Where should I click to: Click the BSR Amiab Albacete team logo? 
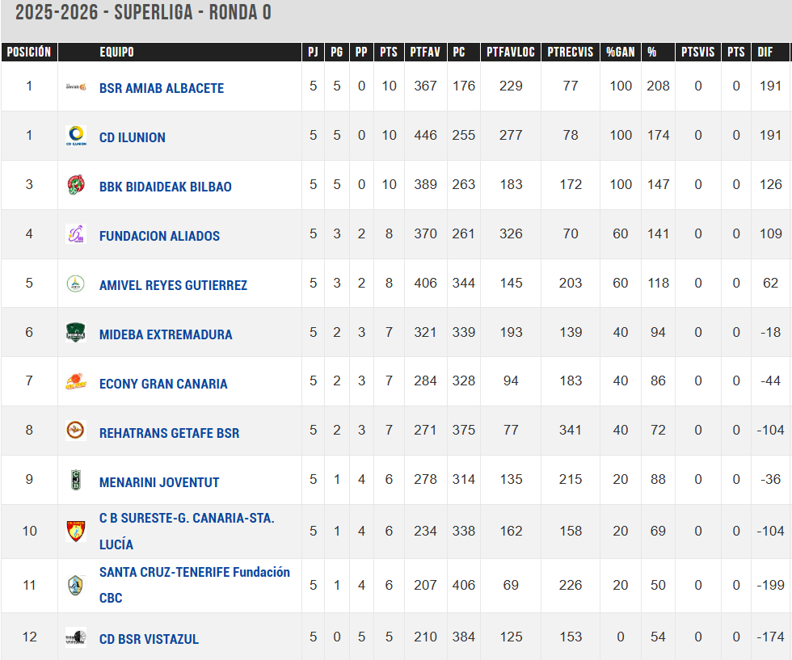76,86
